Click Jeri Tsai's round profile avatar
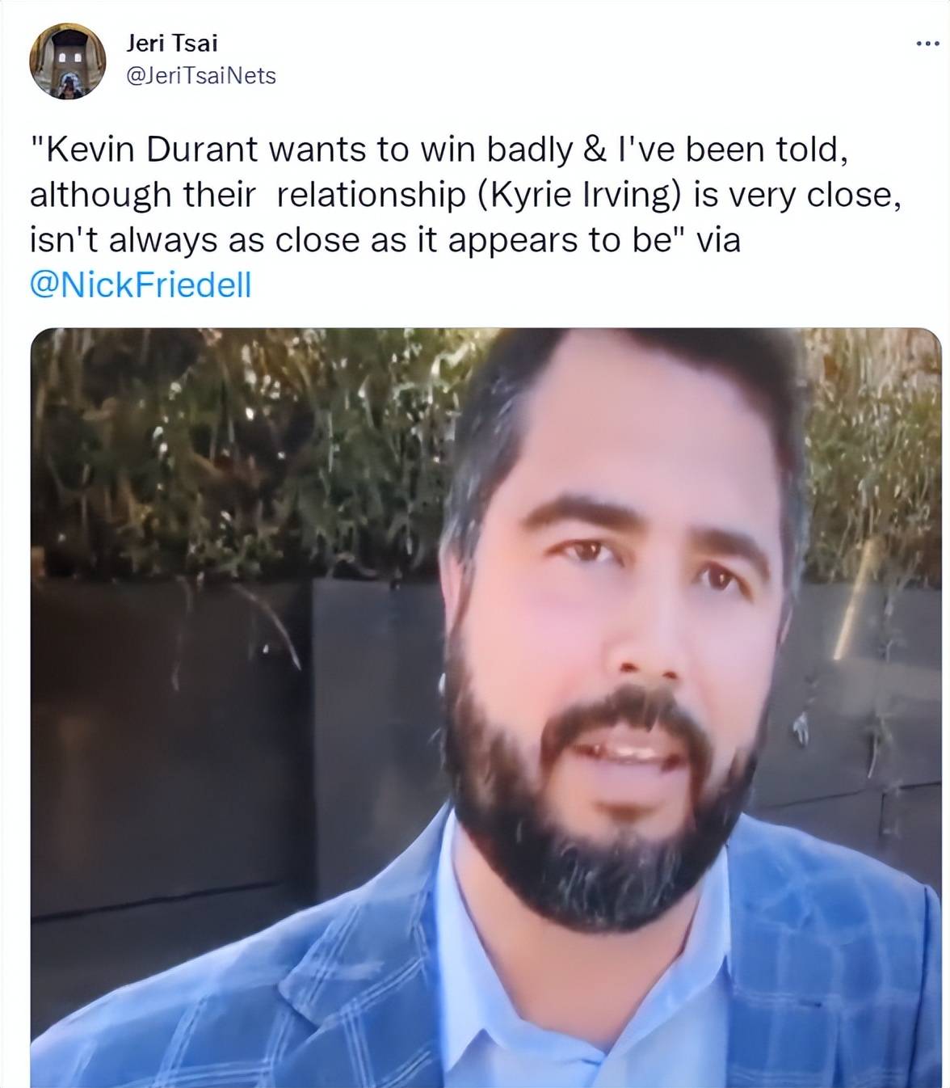Screen dimensions: 950x1088 67,61
